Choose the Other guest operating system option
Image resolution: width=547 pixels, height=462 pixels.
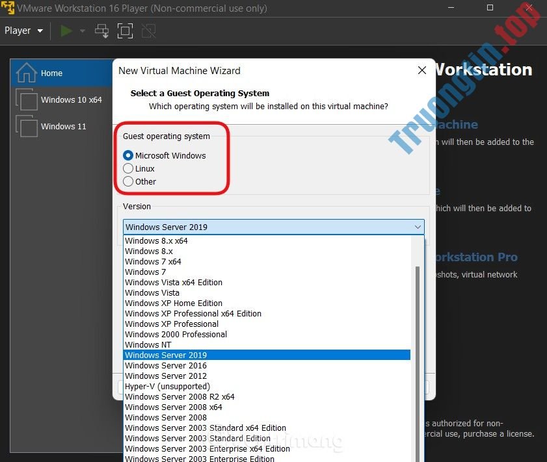[128, 181]
